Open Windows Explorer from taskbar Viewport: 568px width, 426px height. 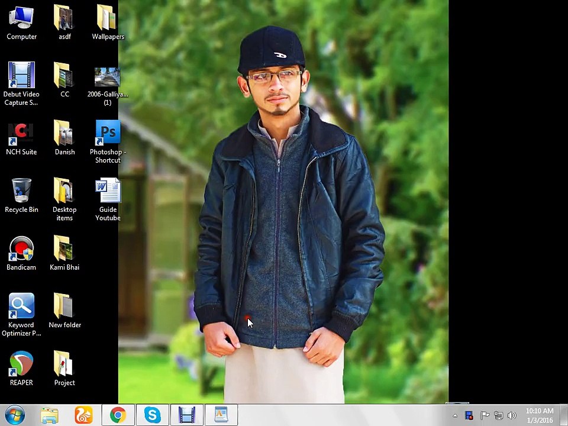pos(49,415)
